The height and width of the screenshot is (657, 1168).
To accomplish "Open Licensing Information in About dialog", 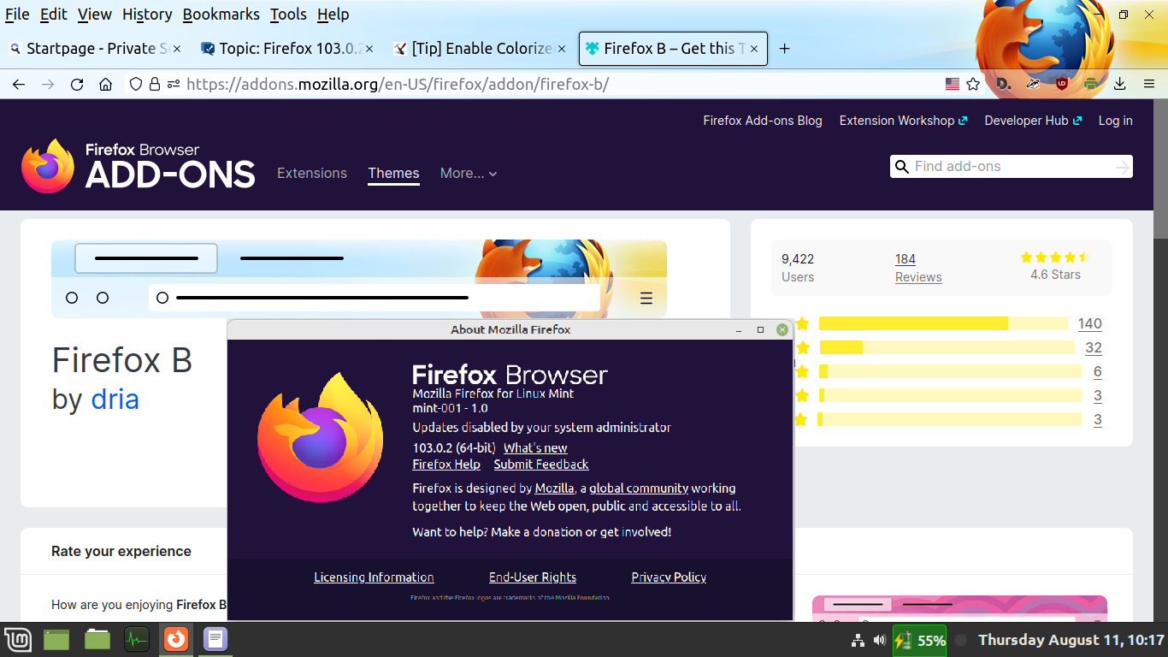I will point(374,577).
